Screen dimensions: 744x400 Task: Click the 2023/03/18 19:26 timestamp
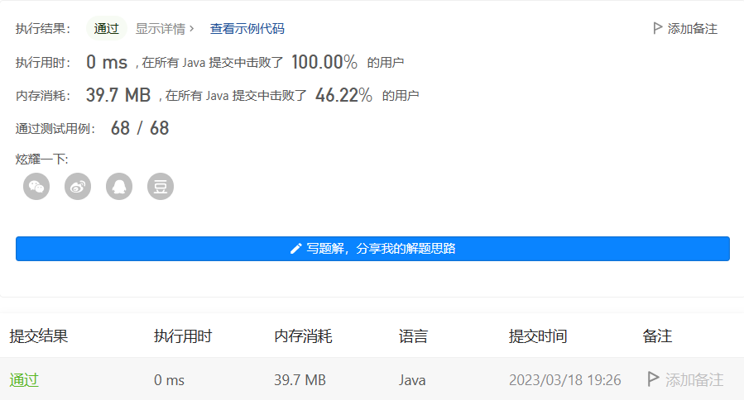click(565, 380)
